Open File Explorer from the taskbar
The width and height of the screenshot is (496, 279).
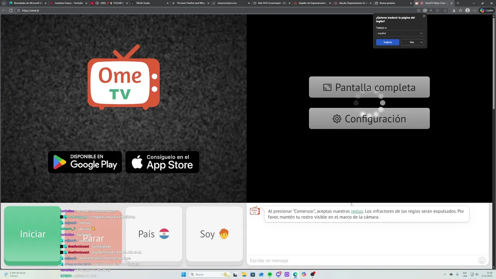point(244,274)
